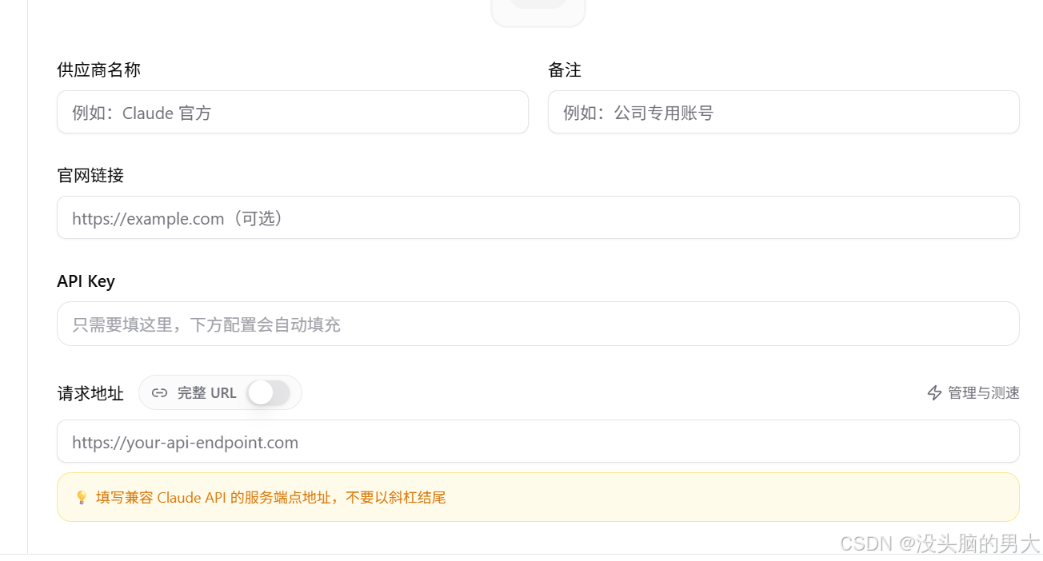The image size is (1043, 561).
Task: Click into the 备注 text box
Action: pyautogui.click(x=784, y=112)
